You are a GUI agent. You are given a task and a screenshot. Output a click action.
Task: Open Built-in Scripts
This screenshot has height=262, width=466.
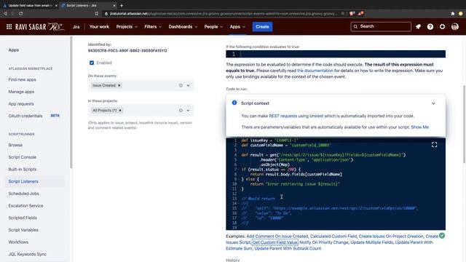(x=23, y=170)
